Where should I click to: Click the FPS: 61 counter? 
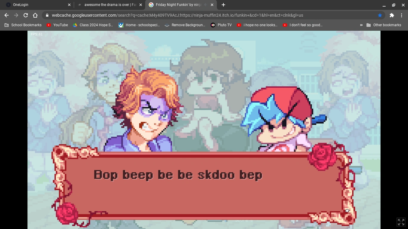point(37,34)
